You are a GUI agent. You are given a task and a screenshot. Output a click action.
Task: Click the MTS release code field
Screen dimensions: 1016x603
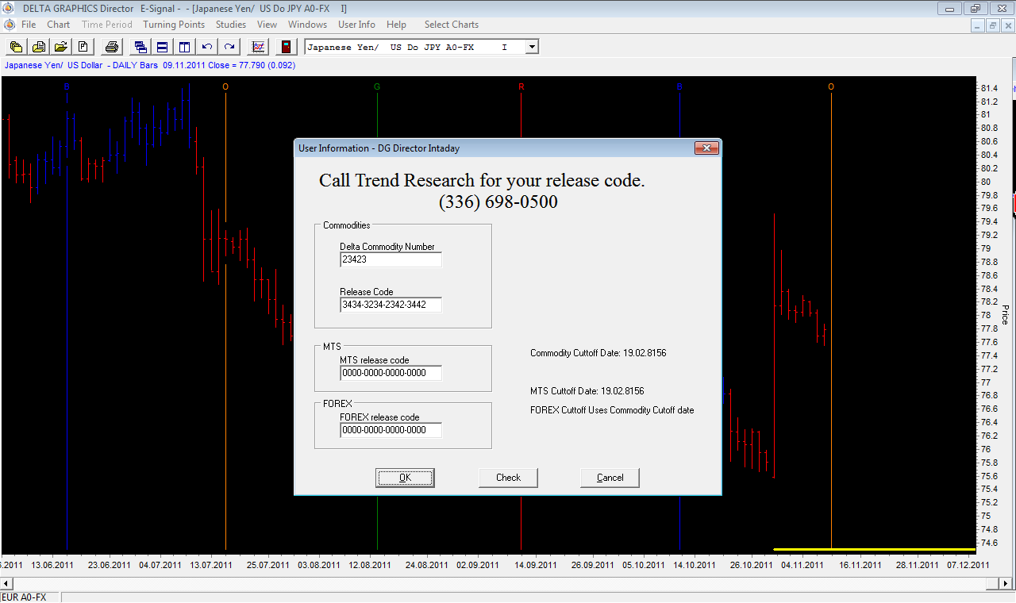pos(390,373)
